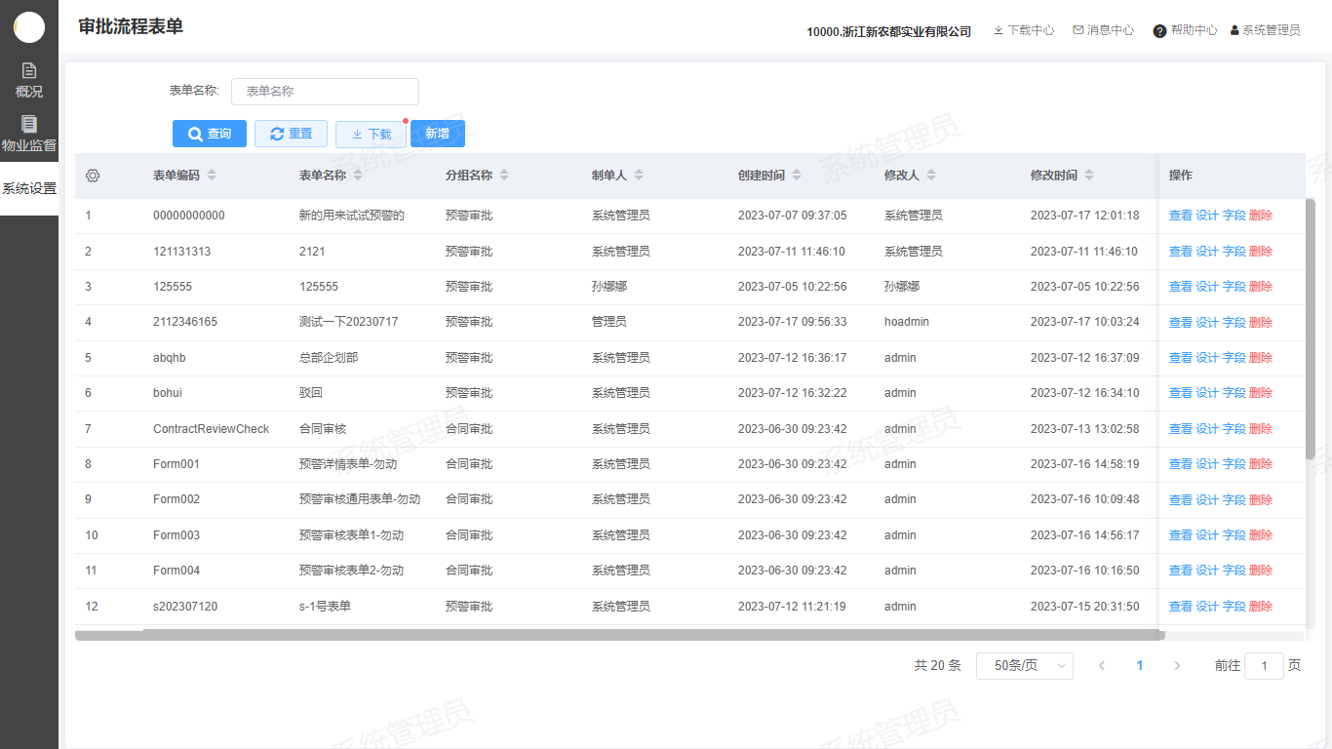Click the 系统管理员 user account icon

[x=1234, y=30]
